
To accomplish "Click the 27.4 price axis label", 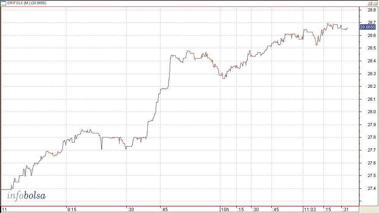I will pos(372,188).
